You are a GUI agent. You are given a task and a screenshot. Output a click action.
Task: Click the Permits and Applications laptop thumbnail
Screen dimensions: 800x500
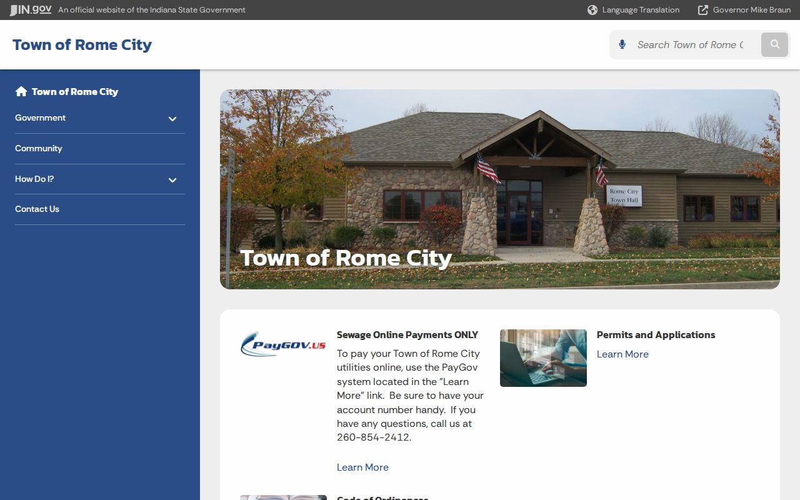[543, 358]
